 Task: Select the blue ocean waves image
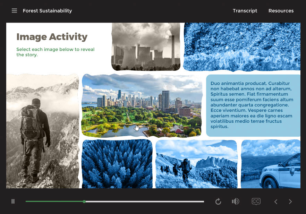pyautogui.click(x=242, y=47)
